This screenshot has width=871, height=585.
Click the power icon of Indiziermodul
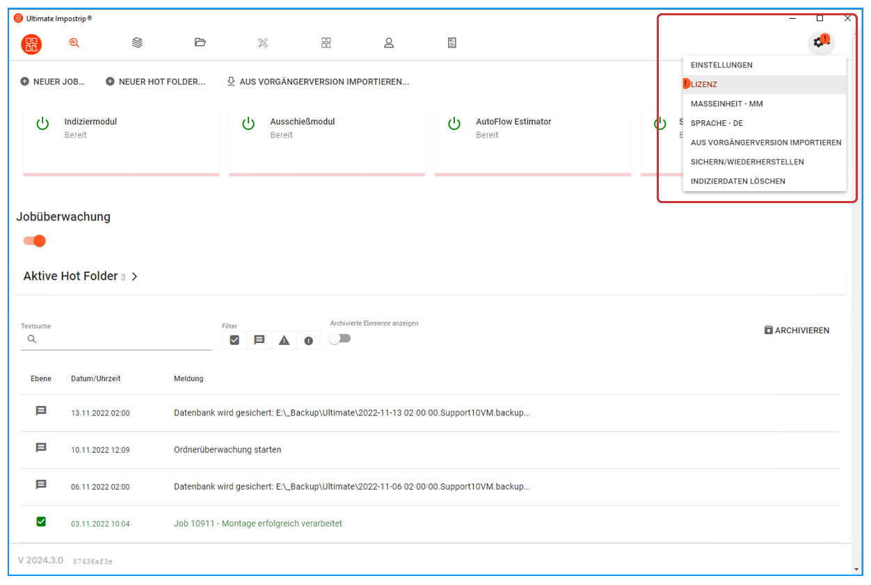tap(43, 124)
